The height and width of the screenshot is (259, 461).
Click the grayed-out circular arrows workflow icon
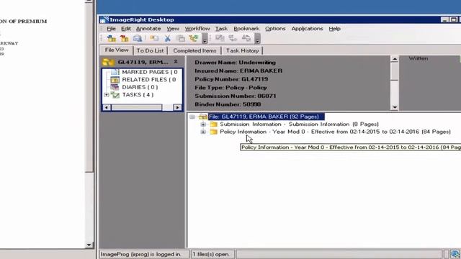[246, 38]
